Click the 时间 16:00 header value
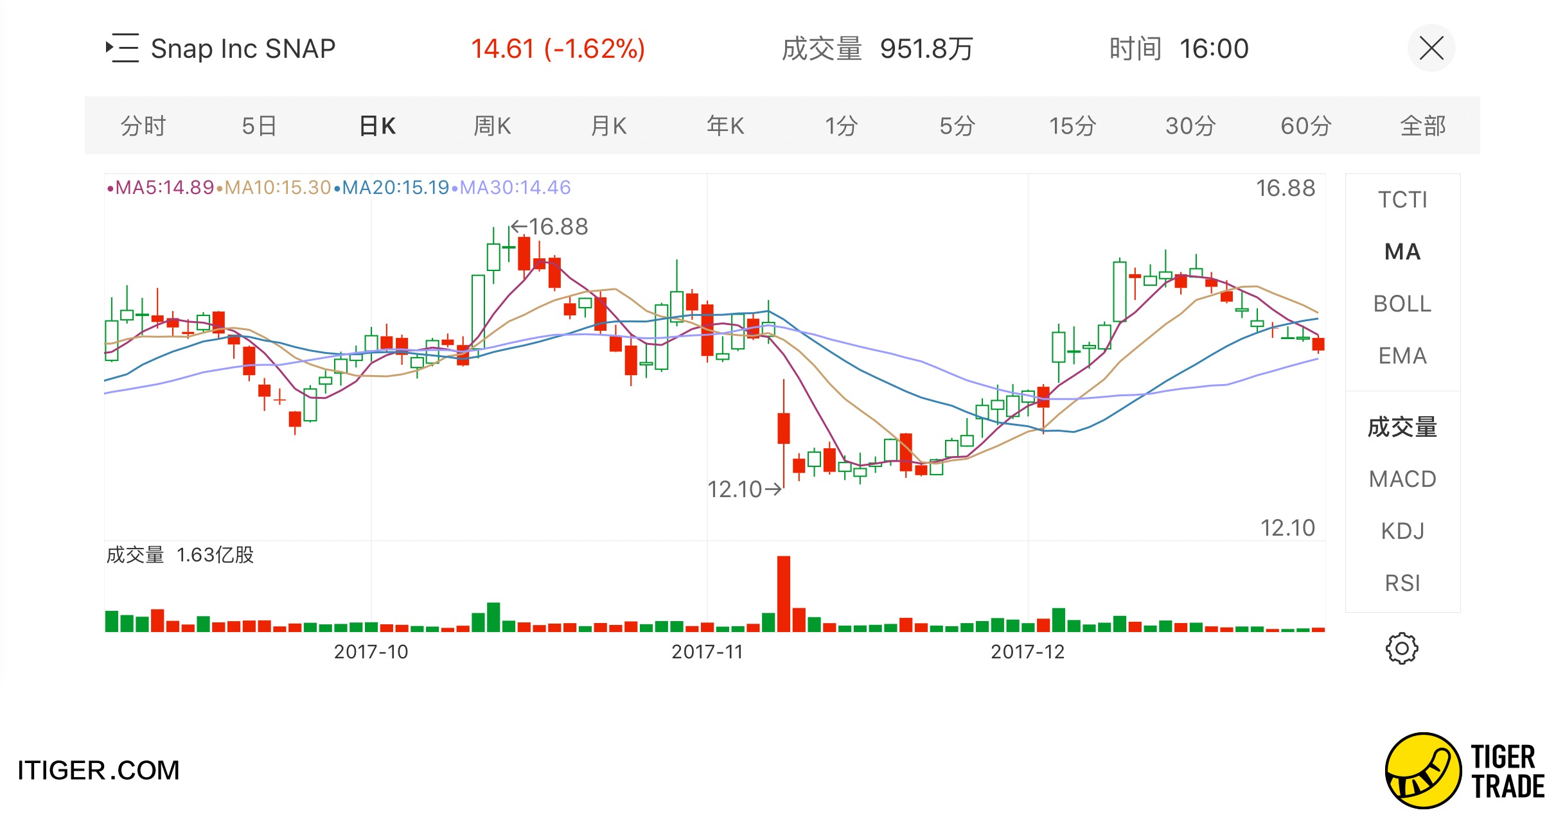 pyautogui.click(x=1179, y=49)
